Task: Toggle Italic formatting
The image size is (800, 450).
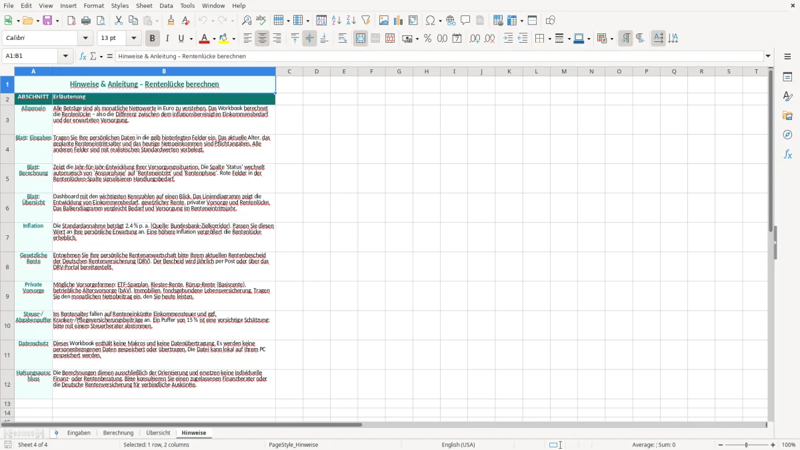Action: pos(167,39)
